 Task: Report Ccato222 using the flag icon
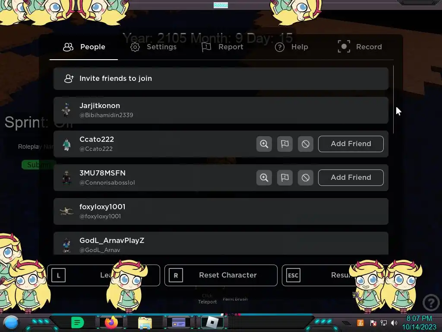click(285, 144)
